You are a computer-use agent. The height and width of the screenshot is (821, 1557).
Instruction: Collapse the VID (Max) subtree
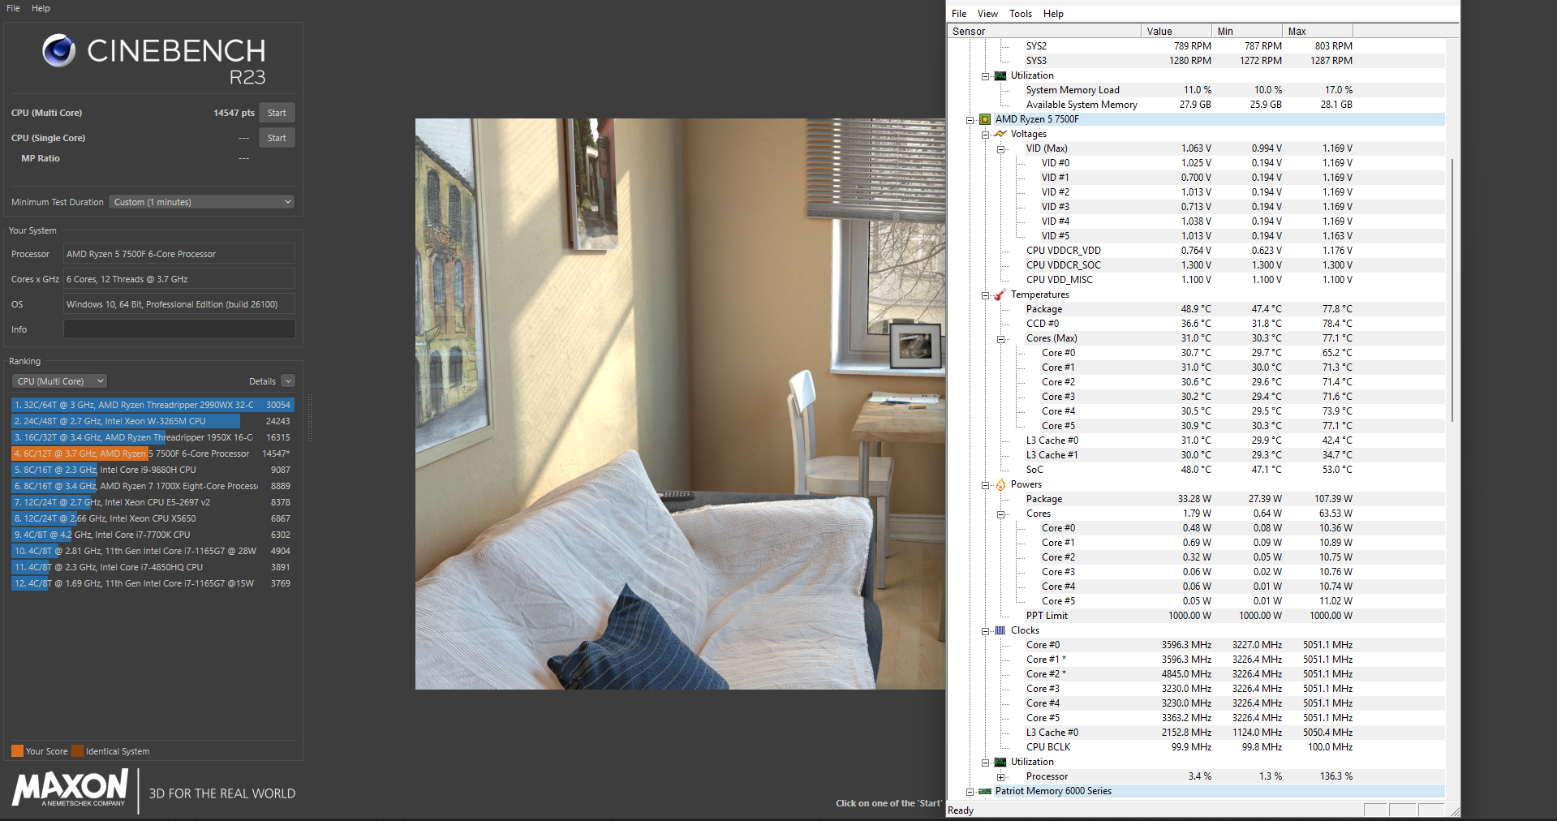(x=1000, y=148)
